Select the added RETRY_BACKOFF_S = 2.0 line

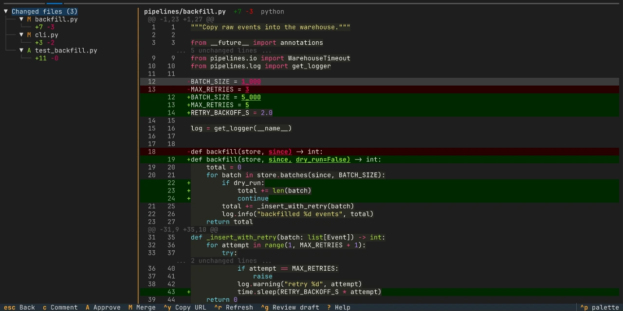click(380, 113)
